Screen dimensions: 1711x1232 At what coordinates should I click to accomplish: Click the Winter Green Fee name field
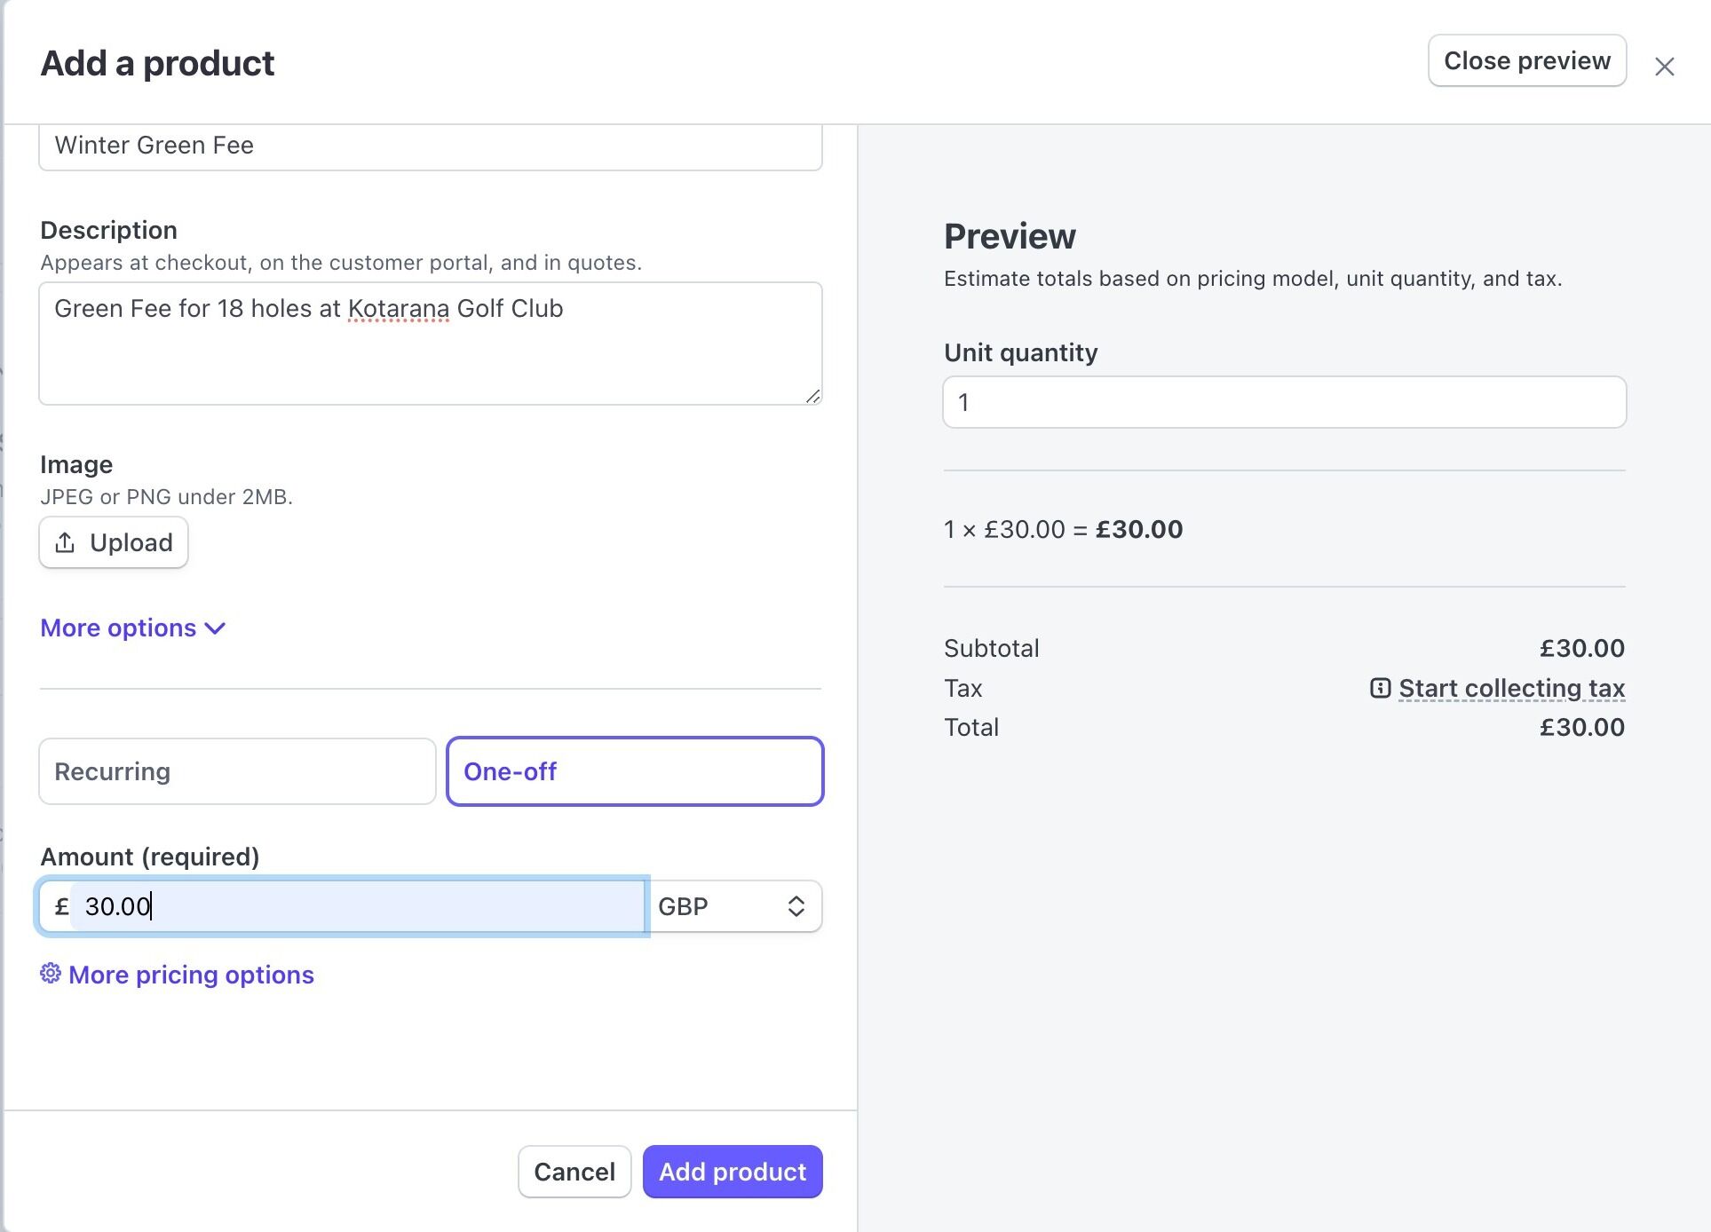tap(430, 146)
